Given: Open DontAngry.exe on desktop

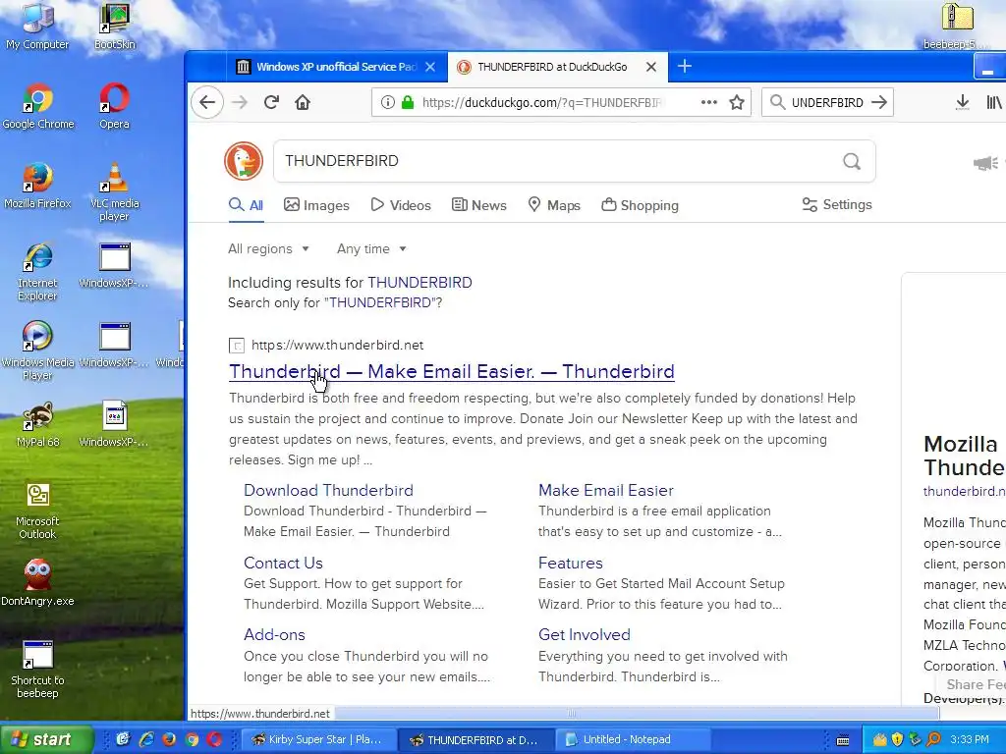Looking at the screenshot, I should [37, 582].
